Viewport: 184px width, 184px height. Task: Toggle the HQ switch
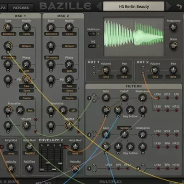(92, 46)
